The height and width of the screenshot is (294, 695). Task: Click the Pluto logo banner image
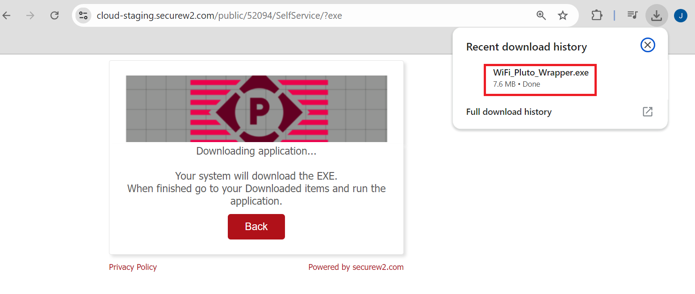[256, 109]
